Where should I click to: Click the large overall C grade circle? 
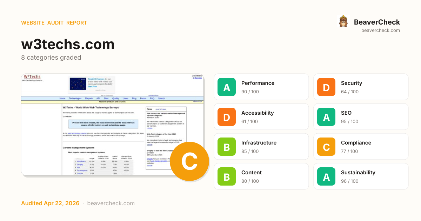189,161
